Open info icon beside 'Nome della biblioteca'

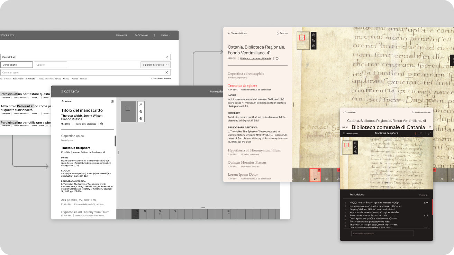click(x=101, y=124)
